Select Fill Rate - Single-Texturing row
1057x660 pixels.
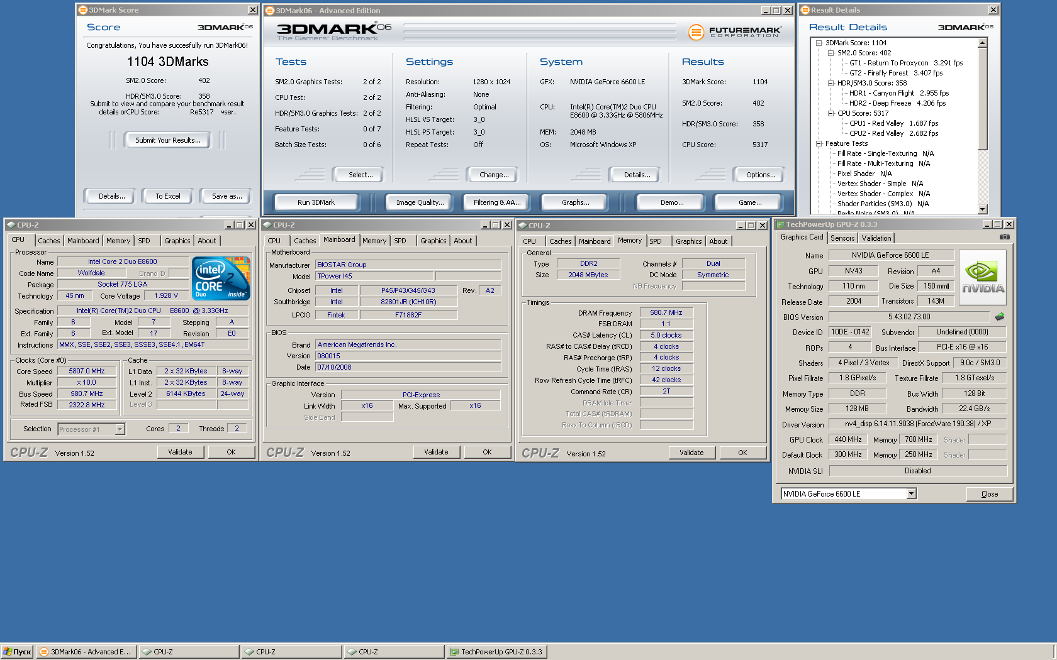pyautogui.click(x=885, y=153)
